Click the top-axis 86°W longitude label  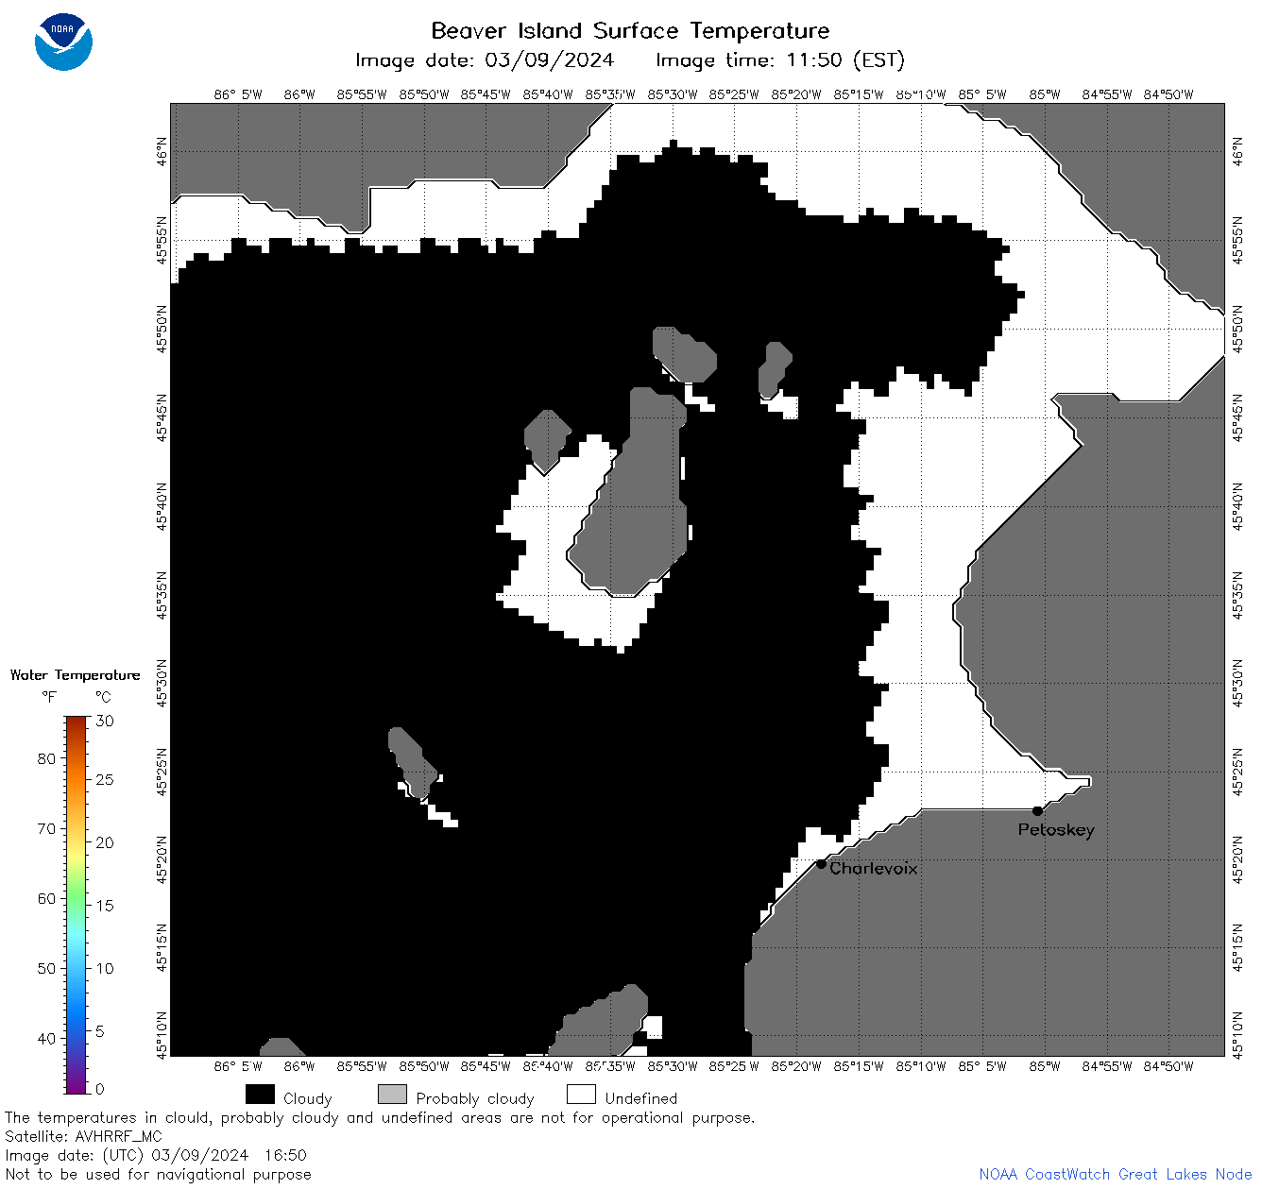point(299,94)
